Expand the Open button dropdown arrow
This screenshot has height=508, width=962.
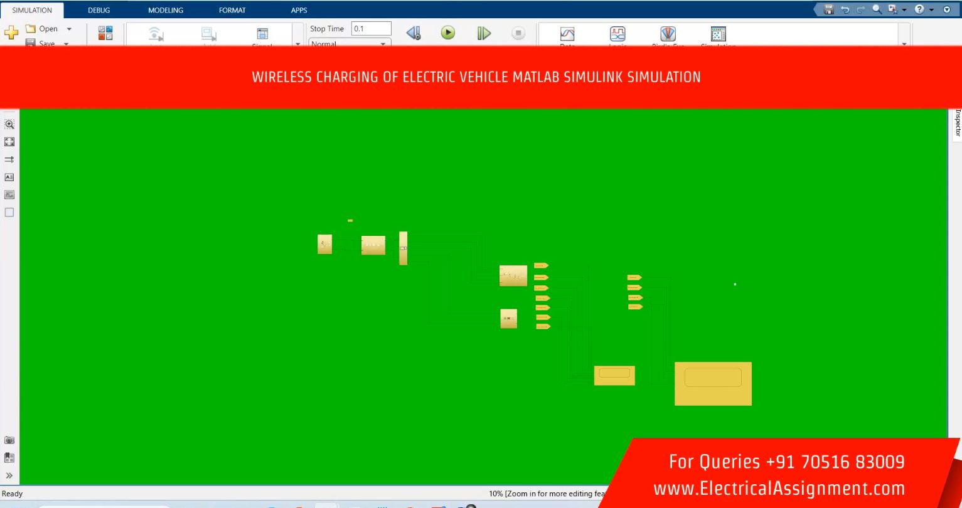[x=69, y=29]
